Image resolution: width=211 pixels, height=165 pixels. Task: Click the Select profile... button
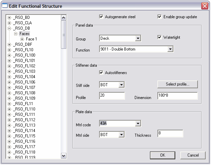[x=178, y=84]
